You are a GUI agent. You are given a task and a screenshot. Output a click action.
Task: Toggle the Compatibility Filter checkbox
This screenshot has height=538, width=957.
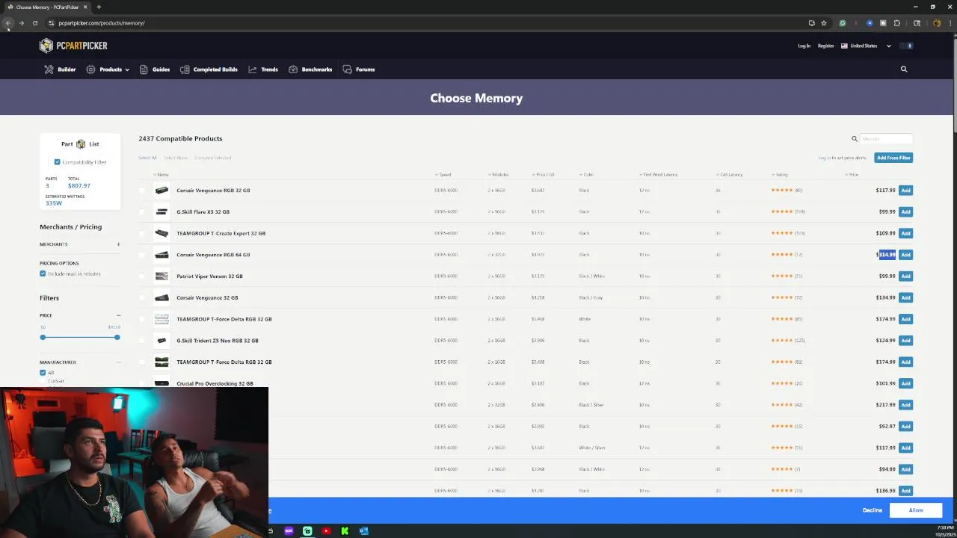pos(57,162)
